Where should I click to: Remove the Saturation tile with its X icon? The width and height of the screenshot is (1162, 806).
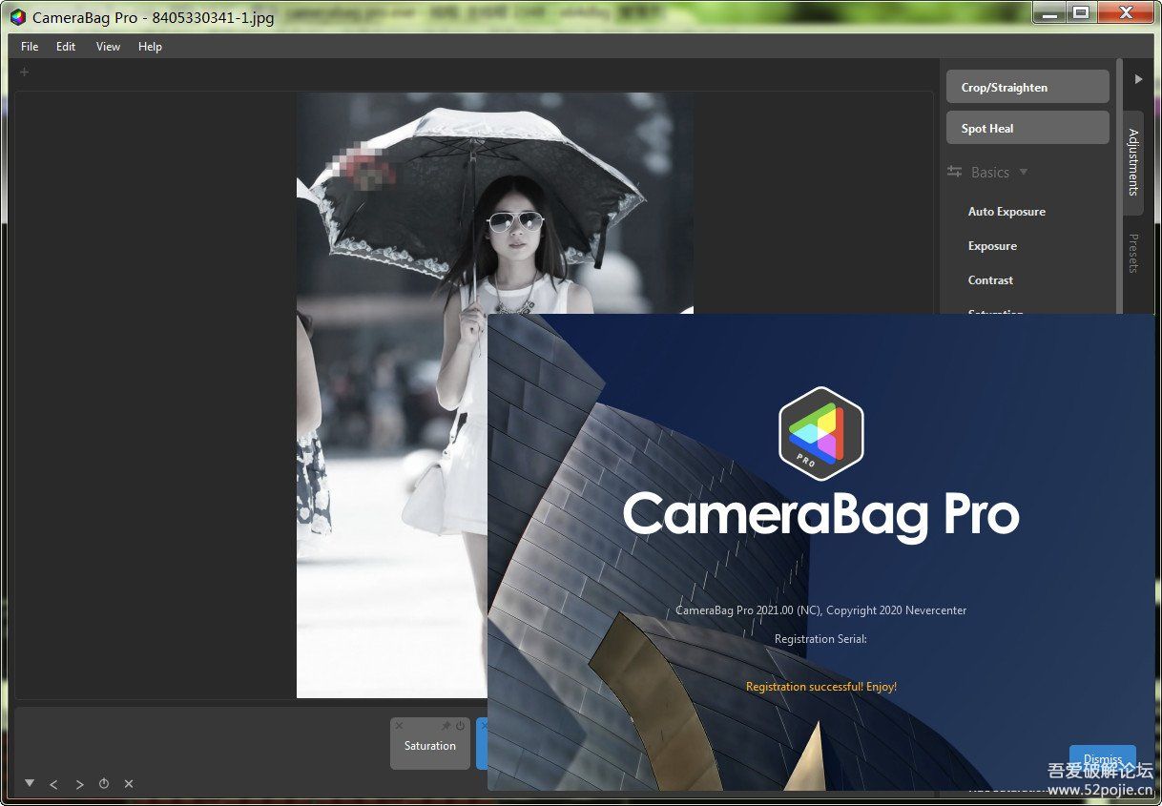click(x=399, y=727)
